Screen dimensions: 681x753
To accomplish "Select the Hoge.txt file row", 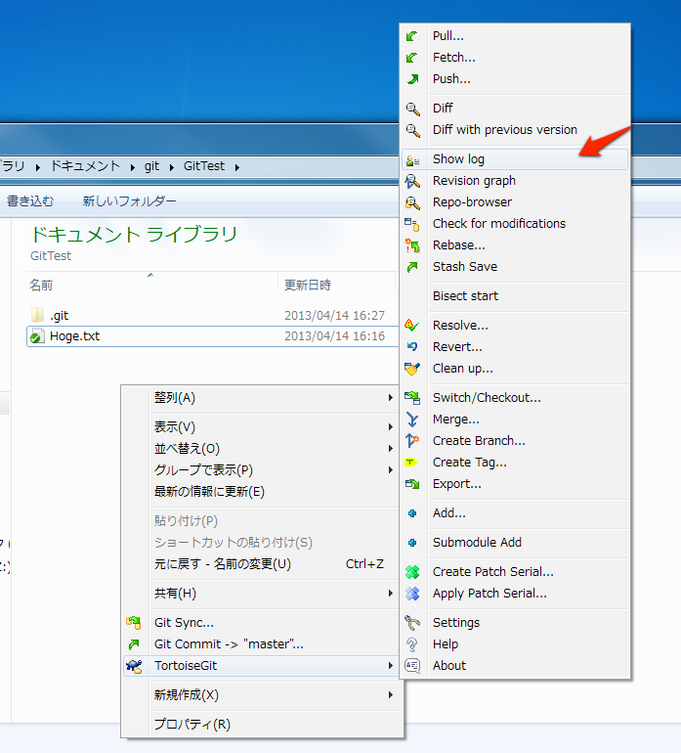I will click(x=212, y=336).
